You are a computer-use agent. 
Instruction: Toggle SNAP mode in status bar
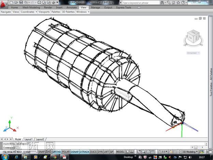tap(41, 152)
